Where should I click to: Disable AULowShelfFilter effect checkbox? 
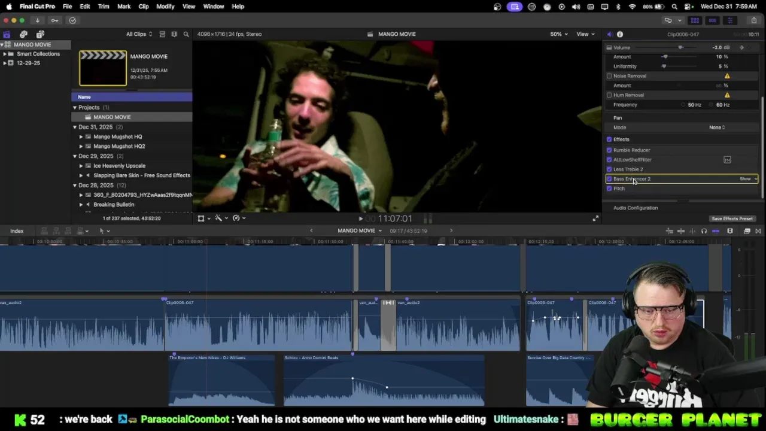(609, 160)
